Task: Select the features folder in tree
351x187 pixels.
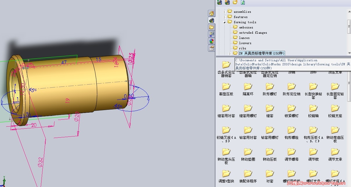Action: pyautogui.click(x=237, y=17)
